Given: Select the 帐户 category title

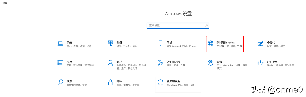Looking at the screenshot, I should [119, 62].
